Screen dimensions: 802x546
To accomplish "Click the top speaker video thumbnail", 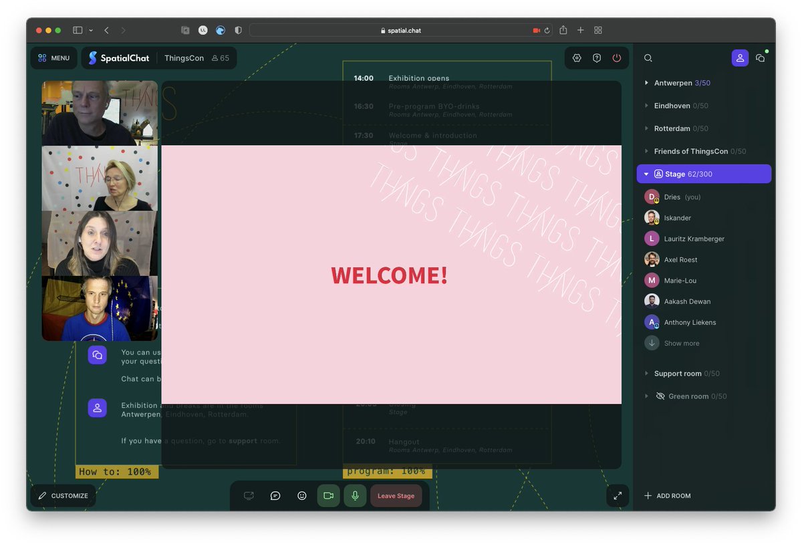I will point(100,113).
